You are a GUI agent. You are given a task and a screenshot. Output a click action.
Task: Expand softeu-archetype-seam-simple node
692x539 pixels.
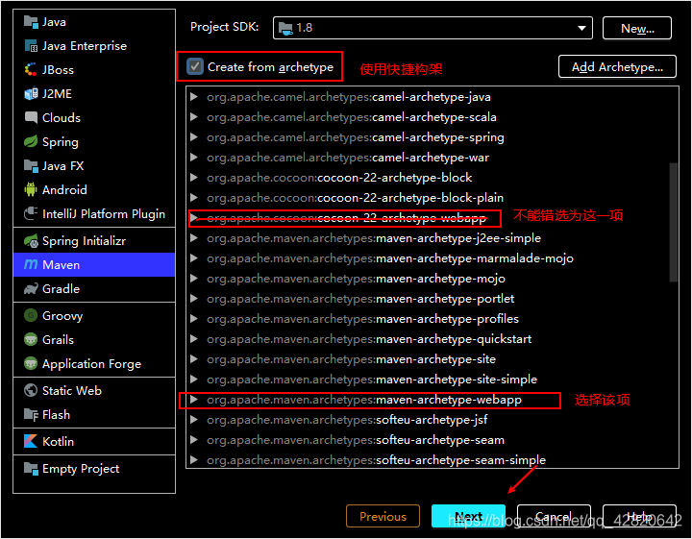[x=194, y=460]
